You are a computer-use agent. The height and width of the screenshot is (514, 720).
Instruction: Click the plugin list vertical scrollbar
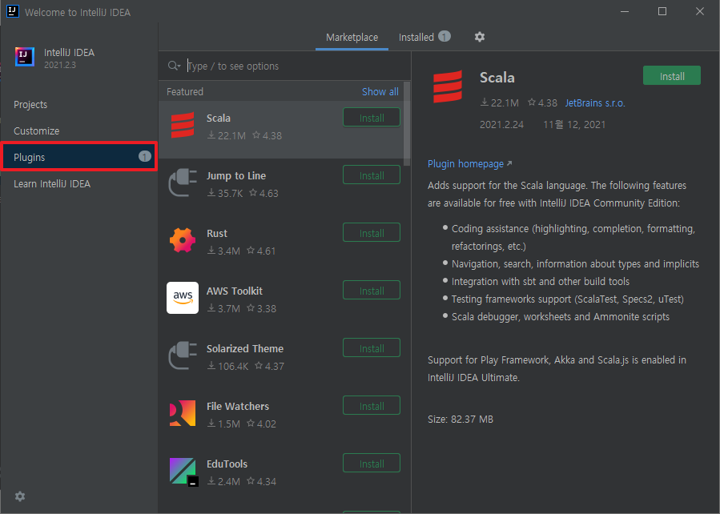407,124
